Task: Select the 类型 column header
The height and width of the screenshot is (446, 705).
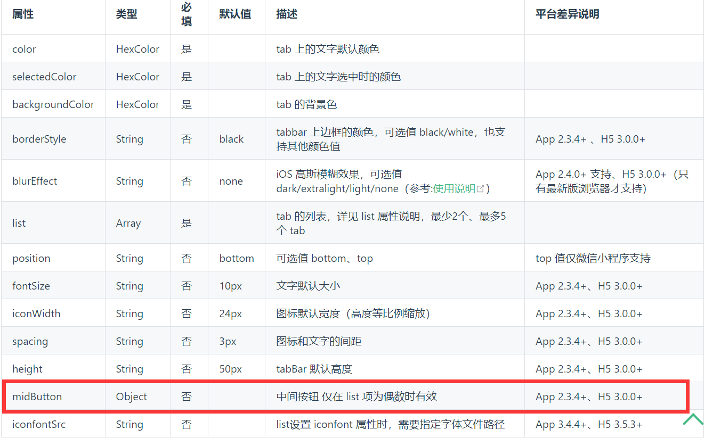Action: click(127, 14)
